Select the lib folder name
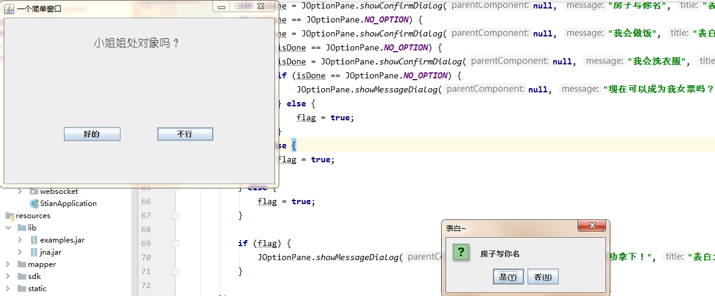This screenshot has height=296, width=715. (x=32, y=228)
